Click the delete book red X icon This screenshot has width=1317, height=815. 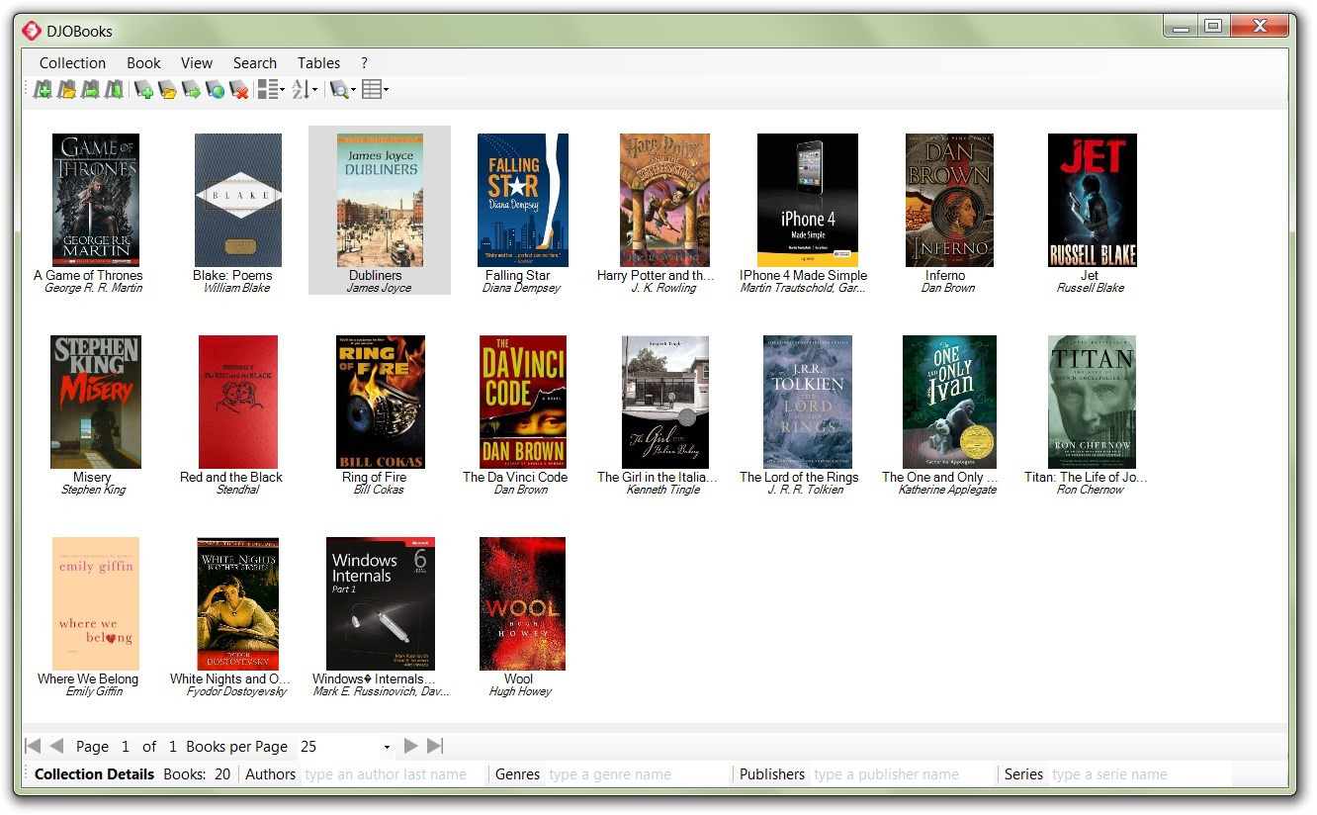point(239,90)
